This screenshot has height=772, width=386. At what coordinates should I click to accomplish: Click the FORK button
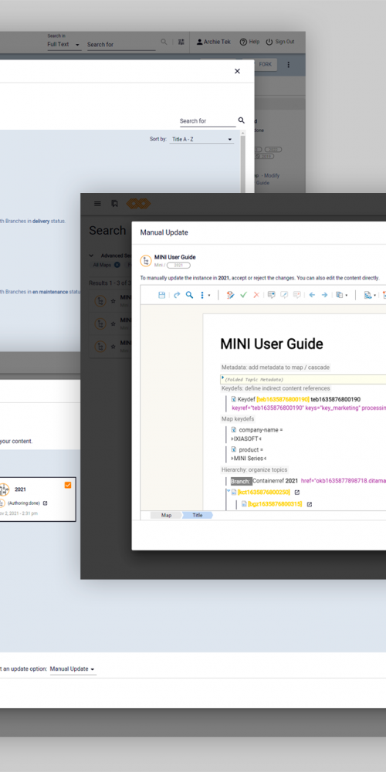[x=266, y=65]
